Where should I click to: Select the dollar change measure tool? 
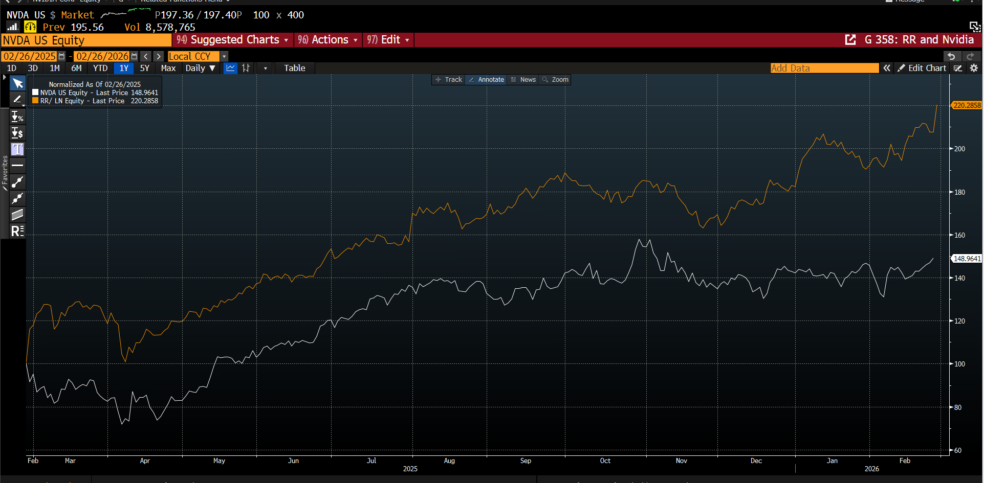(17, 133)
